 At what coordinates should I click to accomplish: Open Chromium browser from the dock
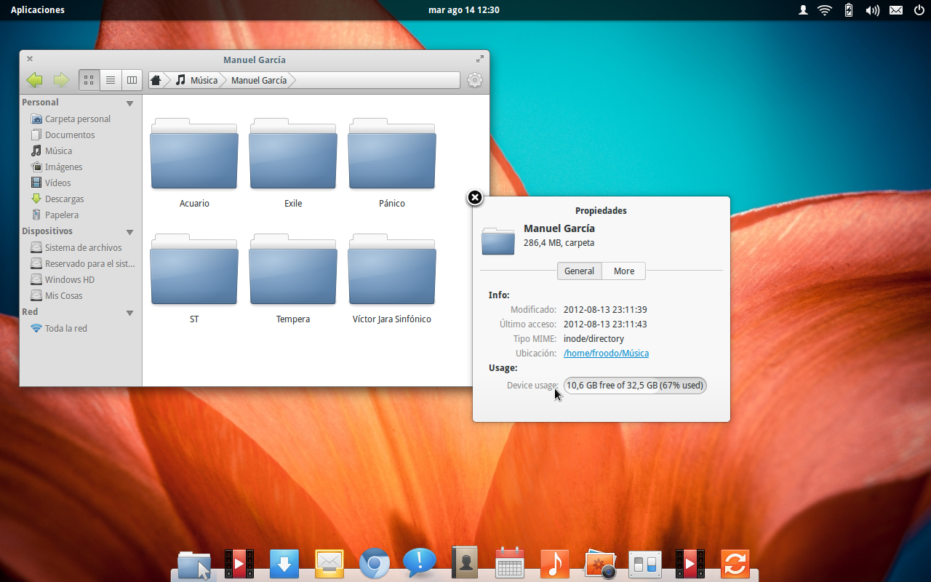(374, 563)
